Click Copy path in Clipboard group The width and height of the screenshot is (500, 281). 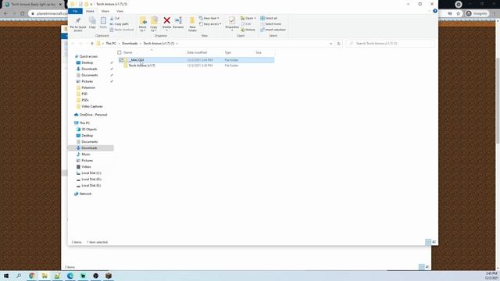(120, 24)
